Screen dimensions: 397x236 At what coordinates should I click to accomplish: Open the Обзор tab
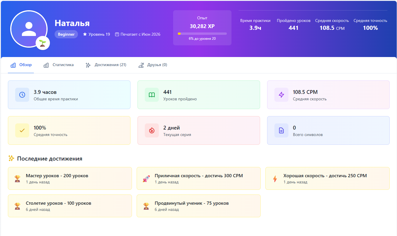21,65
